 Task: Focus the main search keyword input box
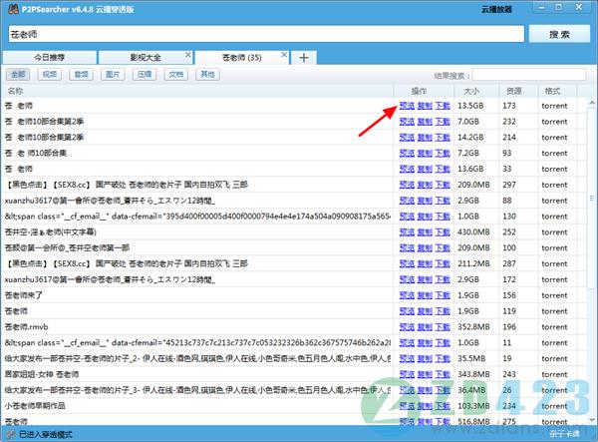click(x=266, y=34)
